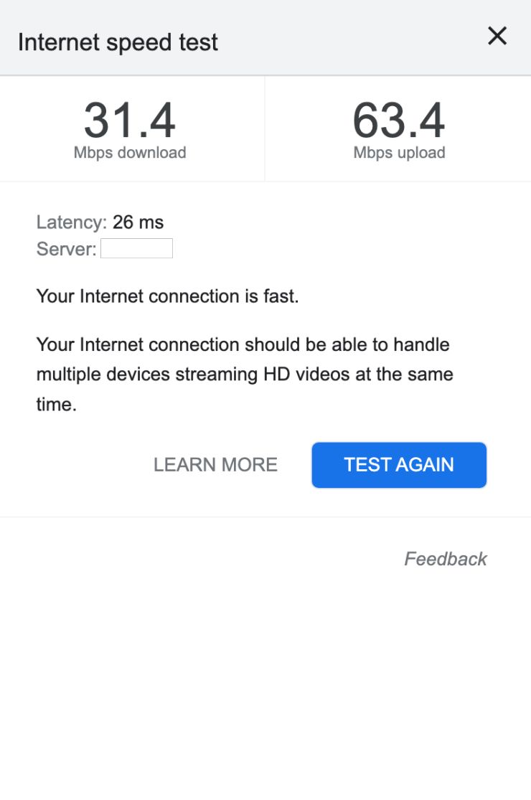This screenshot has height=800, width=531.
Task: Click the blank Server name box
Action: pos(136,249)
